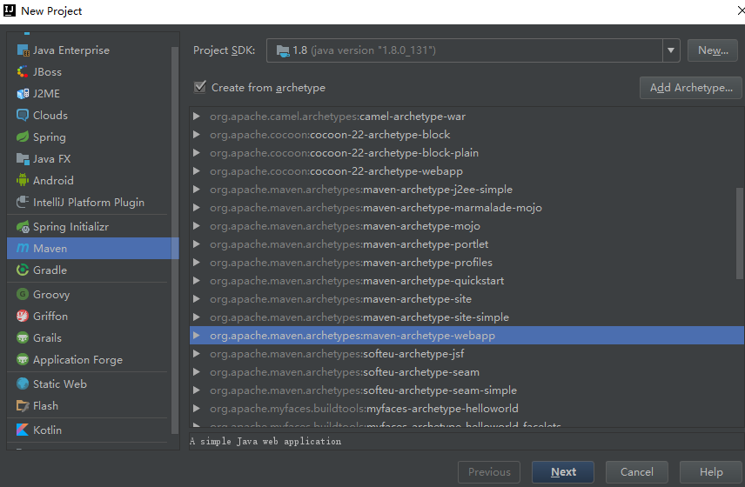Choose Kotlin project type

tap(90, 430)
